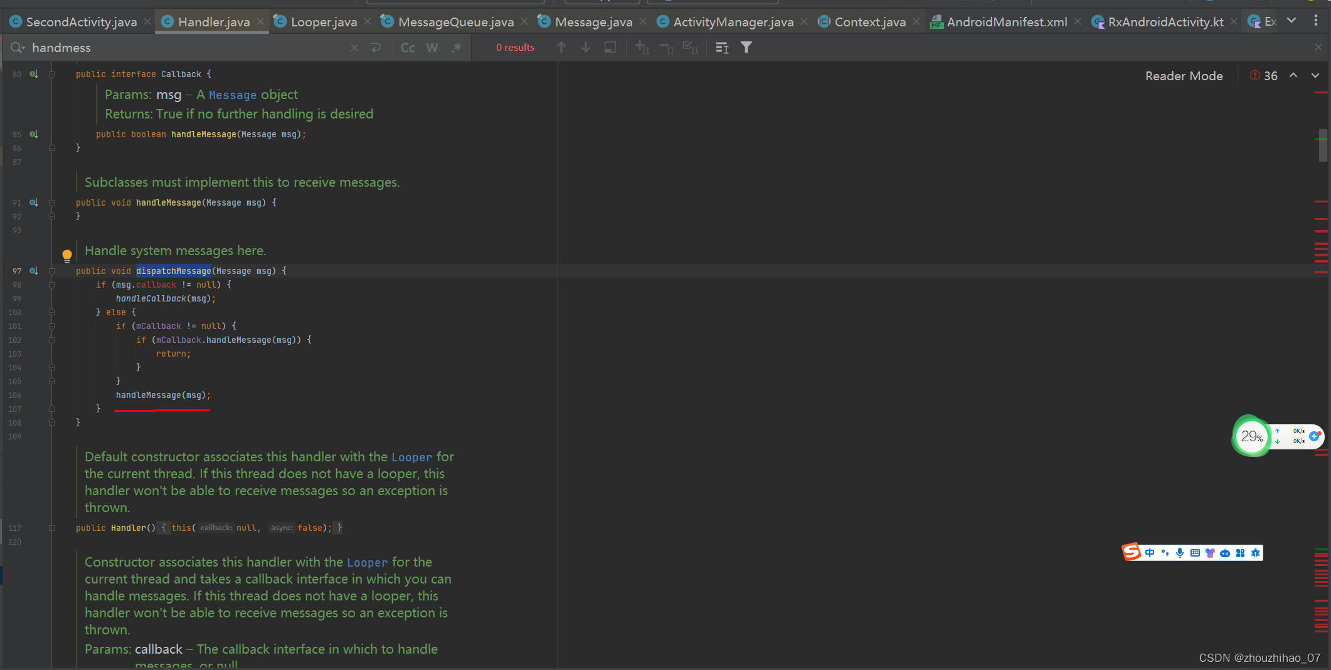Go to the next search occurrence
This screenshot has width=1331, height=670.
585,48
